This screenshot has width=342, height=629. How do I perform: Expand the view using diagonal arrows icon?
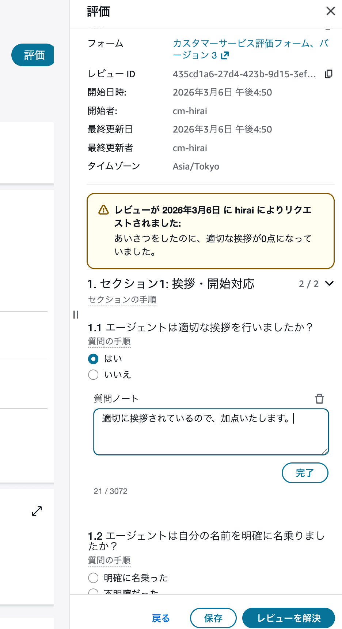coord(37,511)
